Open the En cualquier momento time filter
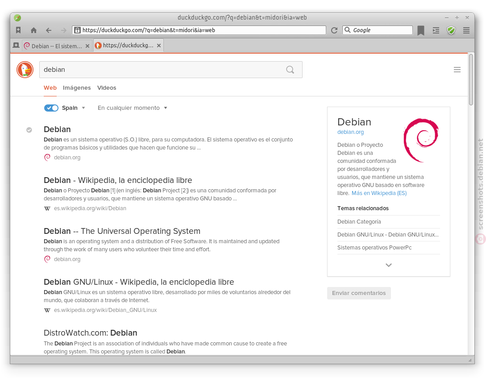This screenshot has height=378, width=486. tap(133, 108)
